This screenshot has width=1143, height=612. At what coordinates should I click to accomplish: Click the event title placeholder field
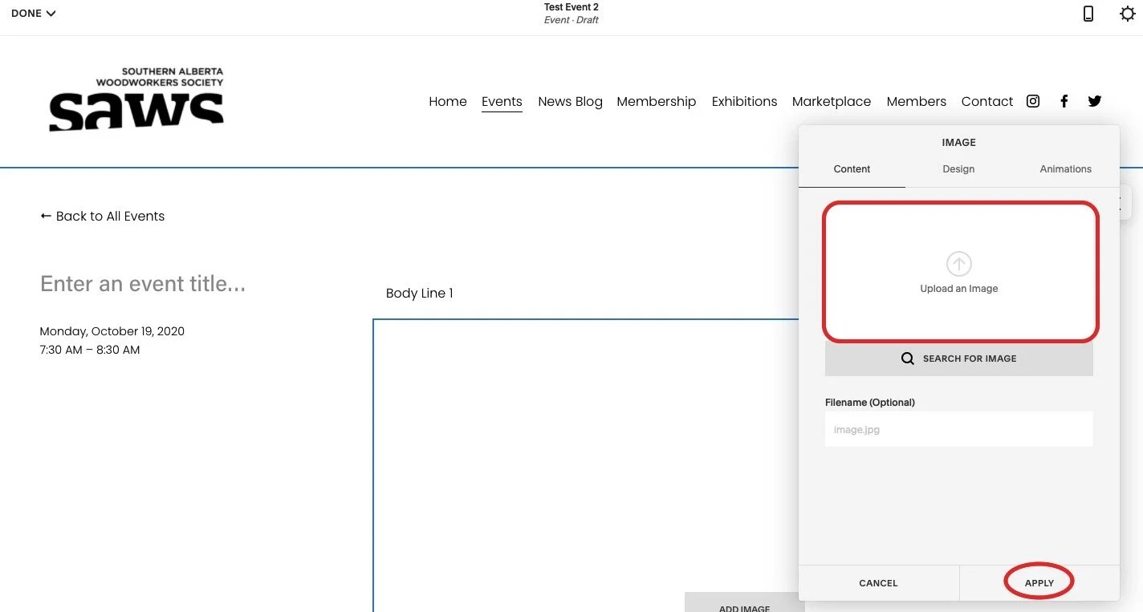143,284
